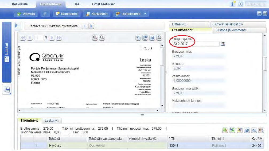Click second accounting row toolbar icon
269x151 pixels.
coord(232,130)
